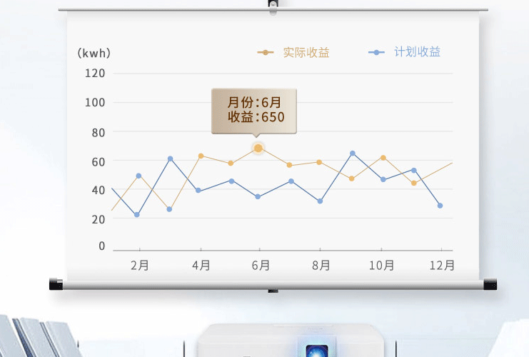Click the 月份:6月 收益:650 tooltip box
This screenshot has height=357, width=529.
254,110
